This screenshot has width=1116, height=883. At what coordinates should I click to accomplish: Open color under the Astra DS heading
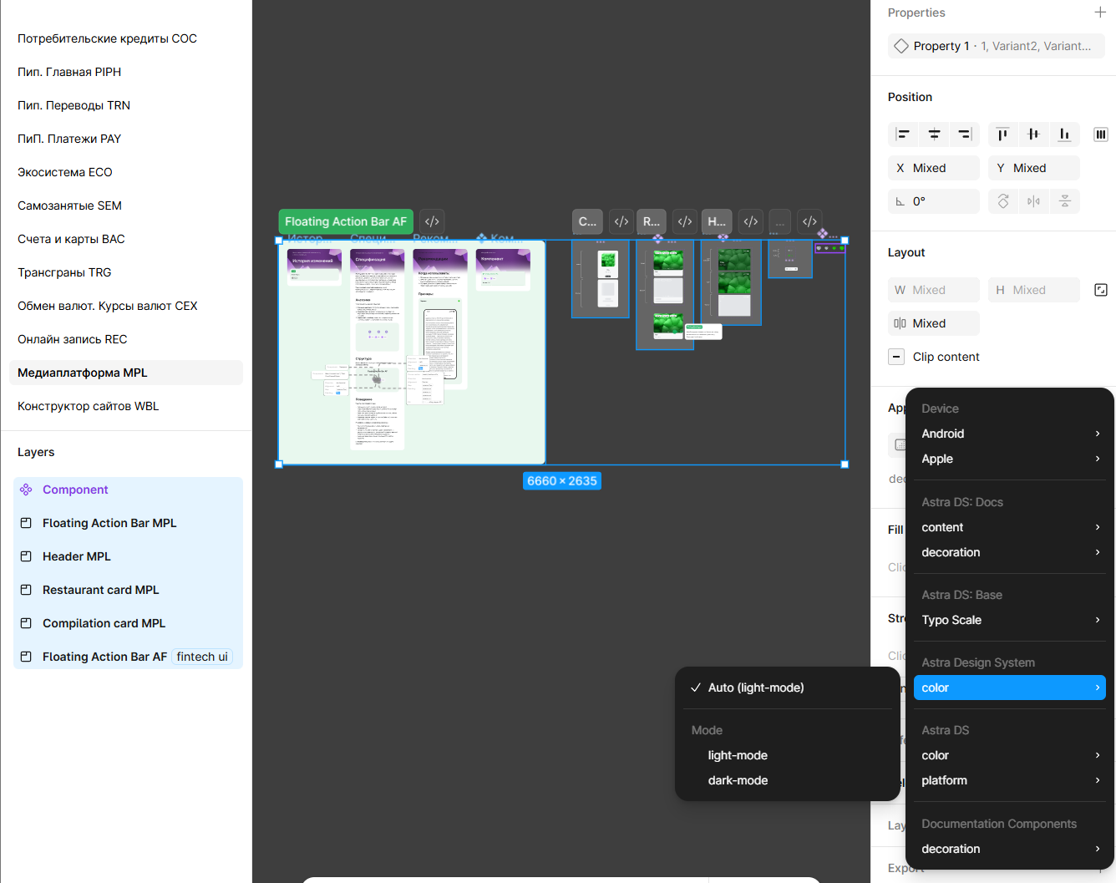click(x=1010, y=755)
